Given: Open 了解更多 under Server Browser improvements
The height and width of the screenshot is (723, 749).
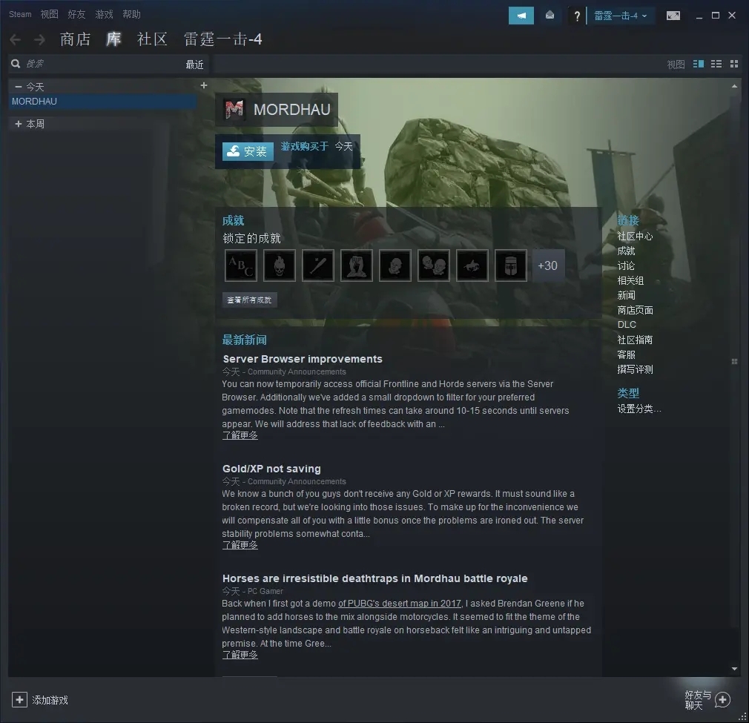Looking at the screenshot, I should [x=240, y=435].
